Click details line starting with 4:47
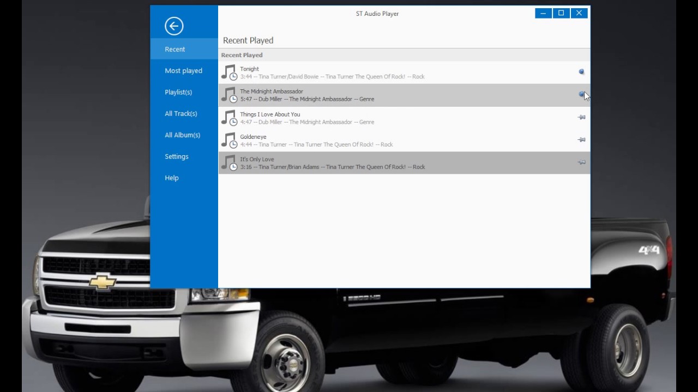 pos(307,122)
